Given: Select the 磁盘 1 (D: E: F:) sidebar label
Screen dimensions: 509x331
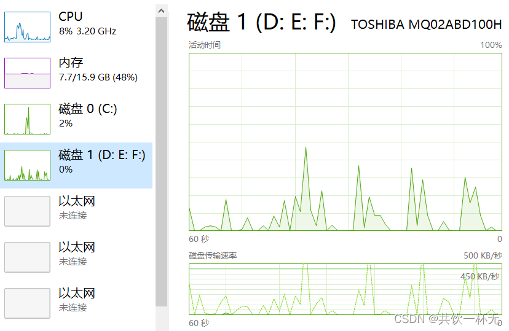Looking at the screenshot, I should click(x=101, y=155).
